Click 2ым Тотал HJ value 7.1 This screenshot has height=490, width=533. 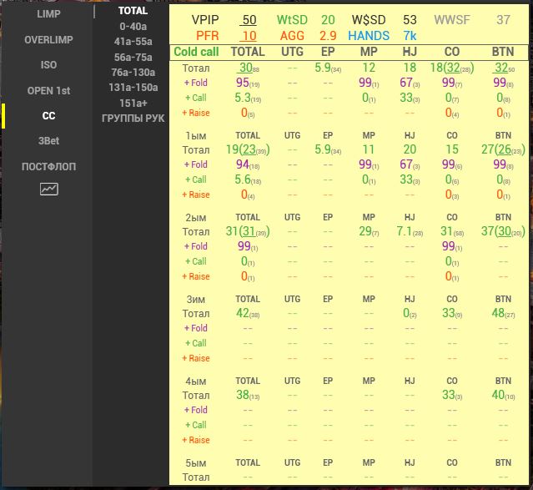410,232
